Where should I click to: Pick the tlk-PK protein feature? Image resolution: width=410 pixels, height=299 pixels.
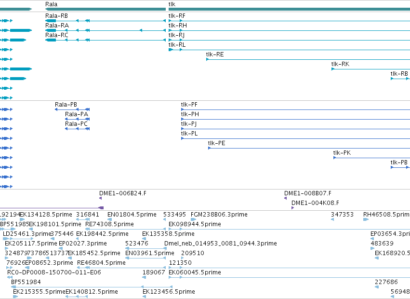(x=342, y=153)
